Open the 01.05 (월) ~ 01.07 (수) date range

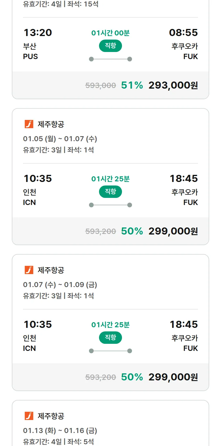click(60, 139)
